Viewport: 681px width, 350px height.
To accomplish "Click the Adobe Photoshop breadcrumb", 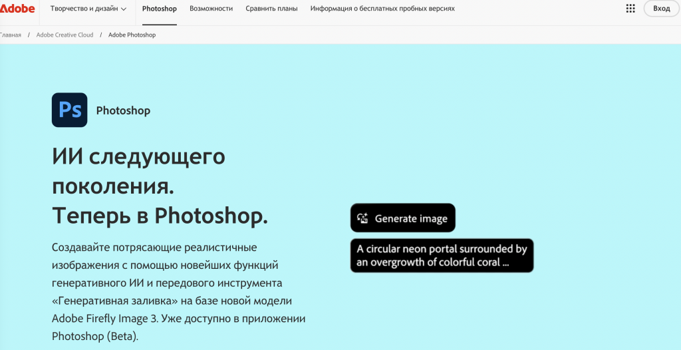I will pos(132,35).
